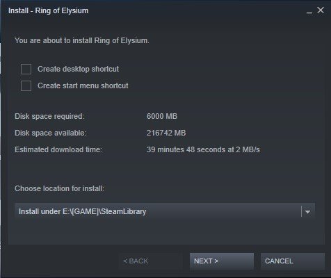Open the 'Install under E:\[GAME]\SteamLibrary' combo box
Image resolution: width=331 pixels, height=278 pixels.
165,211
